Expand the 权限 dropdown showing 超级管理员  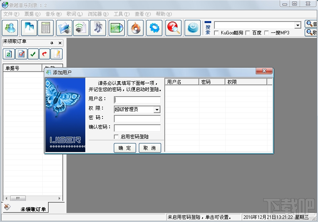pyautogui.click(x=157, y=109)
